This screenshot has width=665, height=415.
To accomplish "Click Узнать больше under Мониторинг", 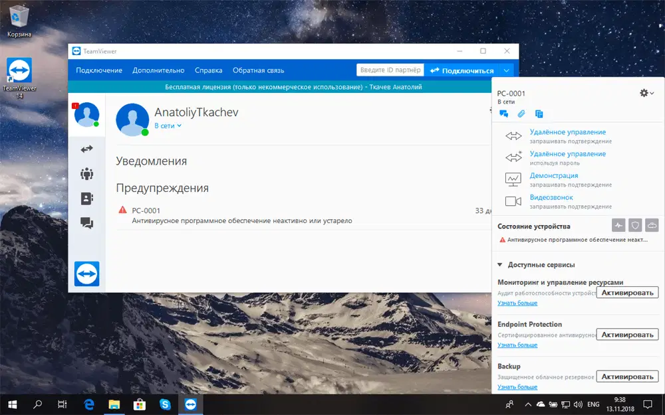I will coord(517,303).
